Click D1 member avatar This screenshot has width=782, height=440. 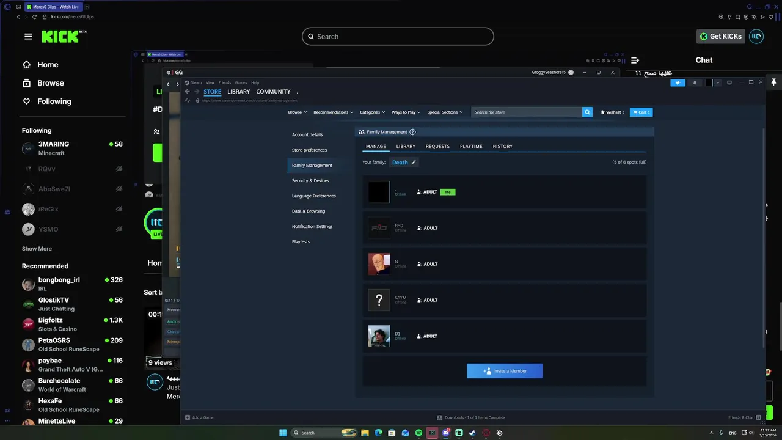click(379, 336)
